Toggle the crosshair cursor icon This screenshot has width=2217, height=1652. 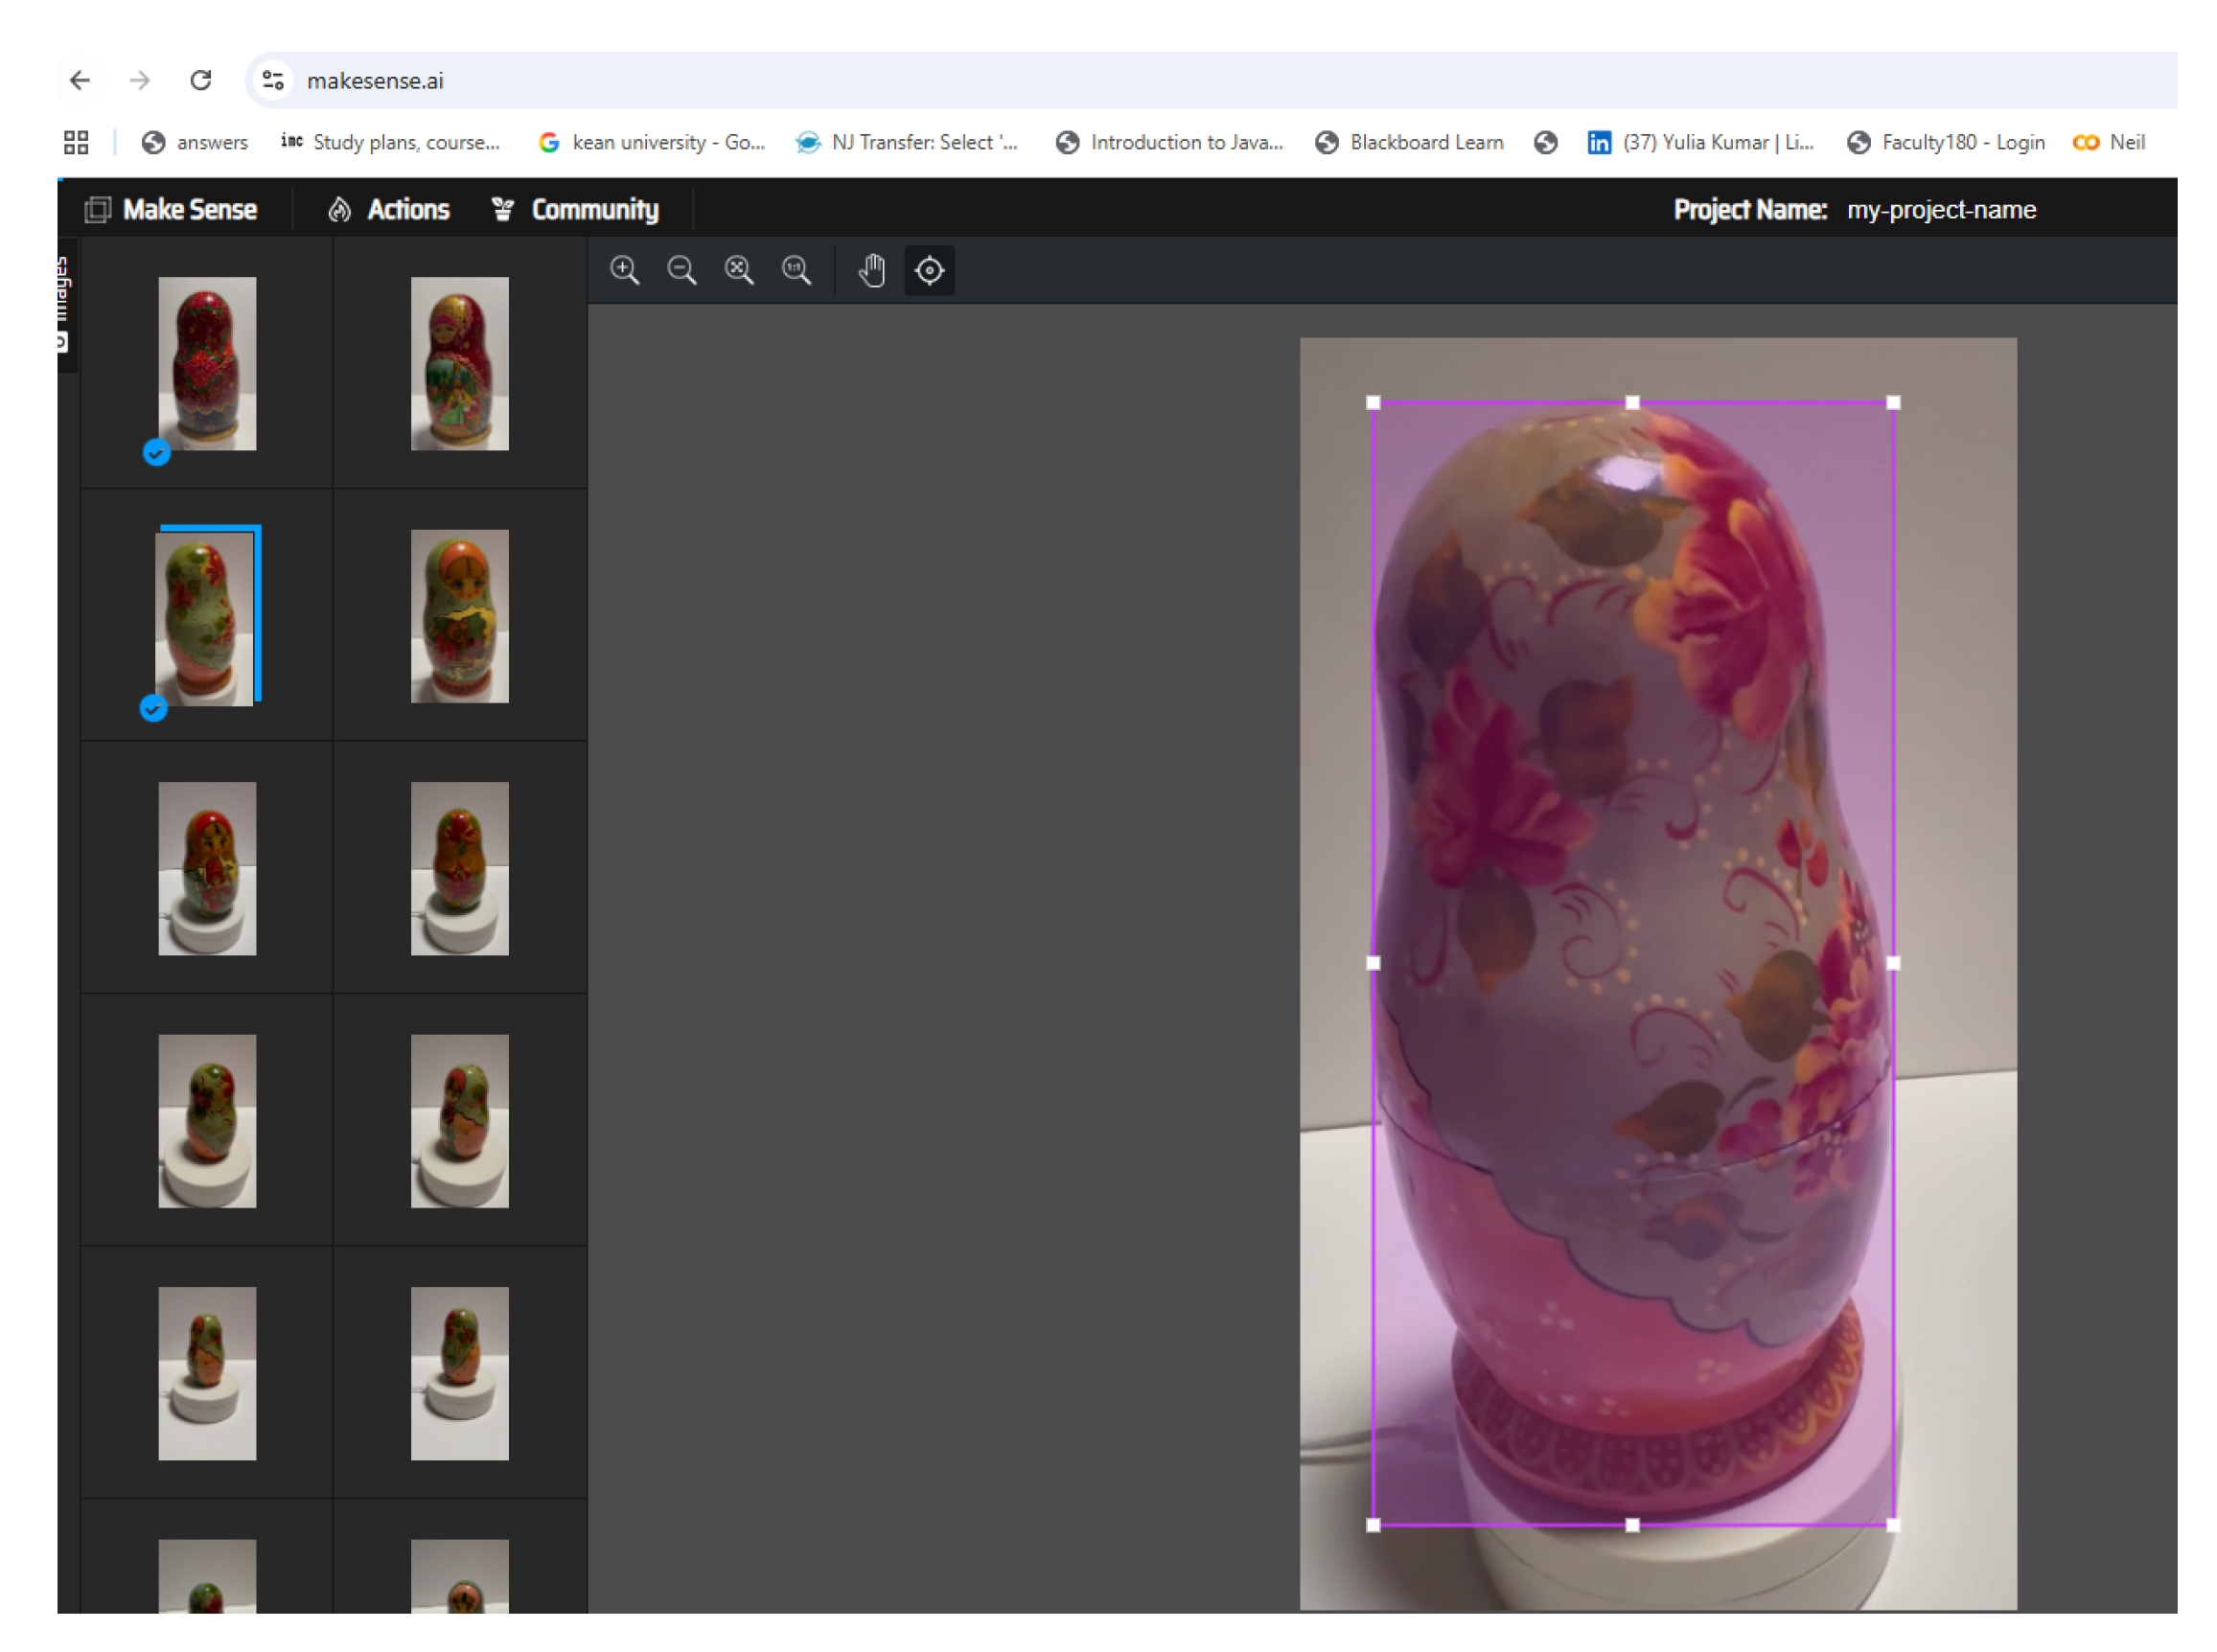(x=929, y=270)
